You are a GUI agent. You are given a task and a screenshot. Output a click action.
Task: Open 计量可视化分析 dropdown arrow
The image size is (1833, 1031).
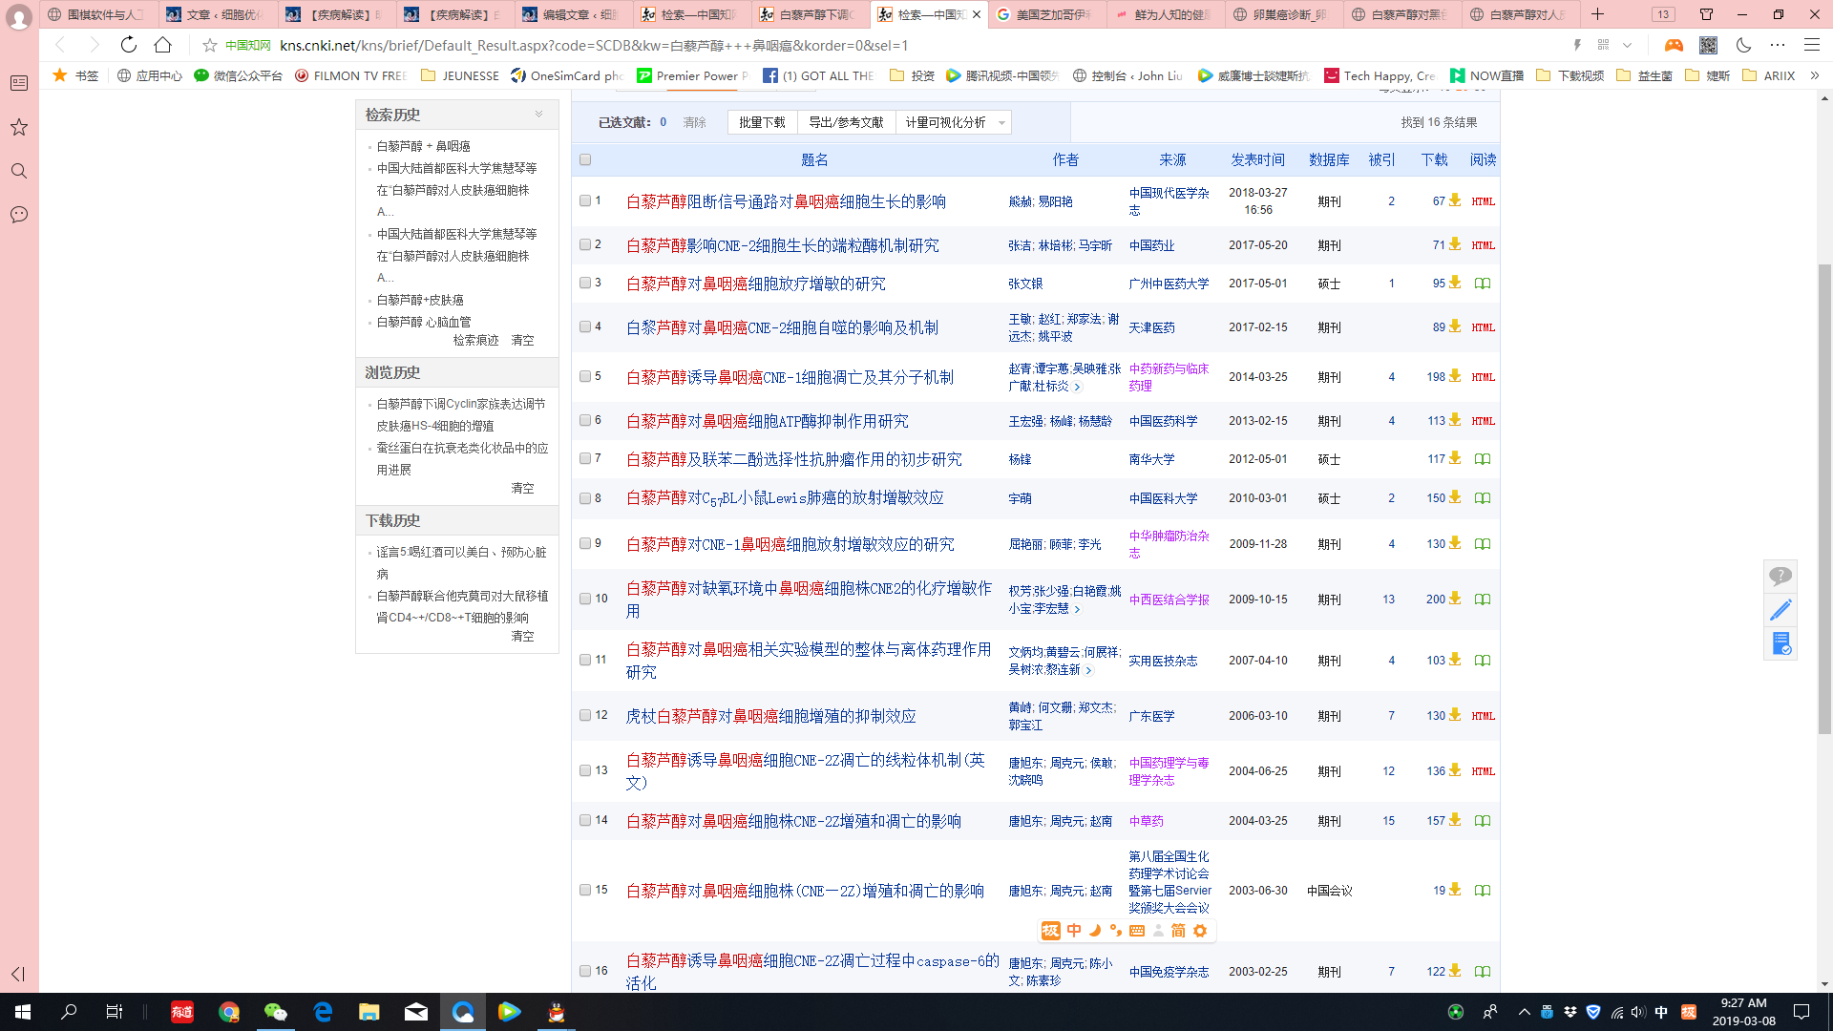pyautogui.click(x=1001, y=122)
